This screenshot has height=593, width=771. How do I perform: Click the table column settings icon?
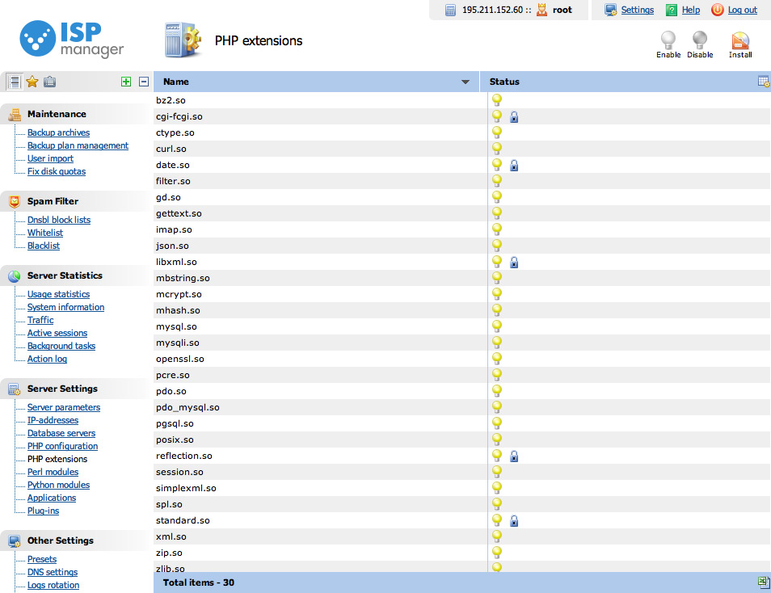(x=763, y=81)
